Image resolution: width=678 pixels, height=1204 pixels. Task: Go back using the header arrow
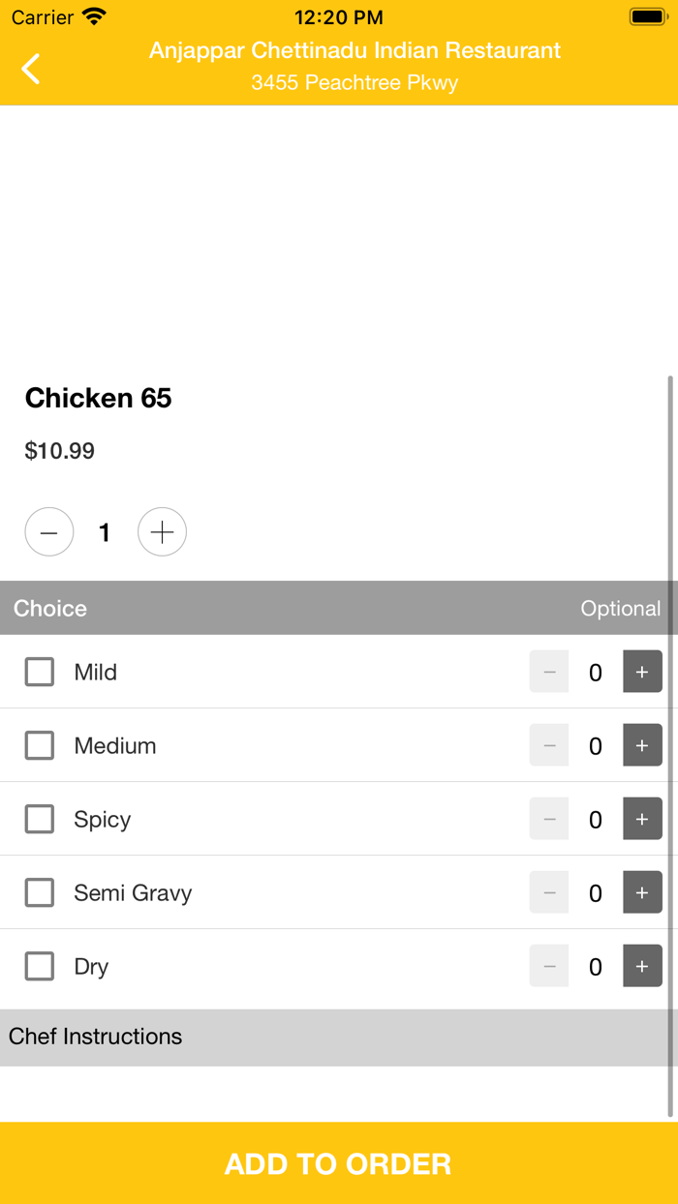[32, 69]
